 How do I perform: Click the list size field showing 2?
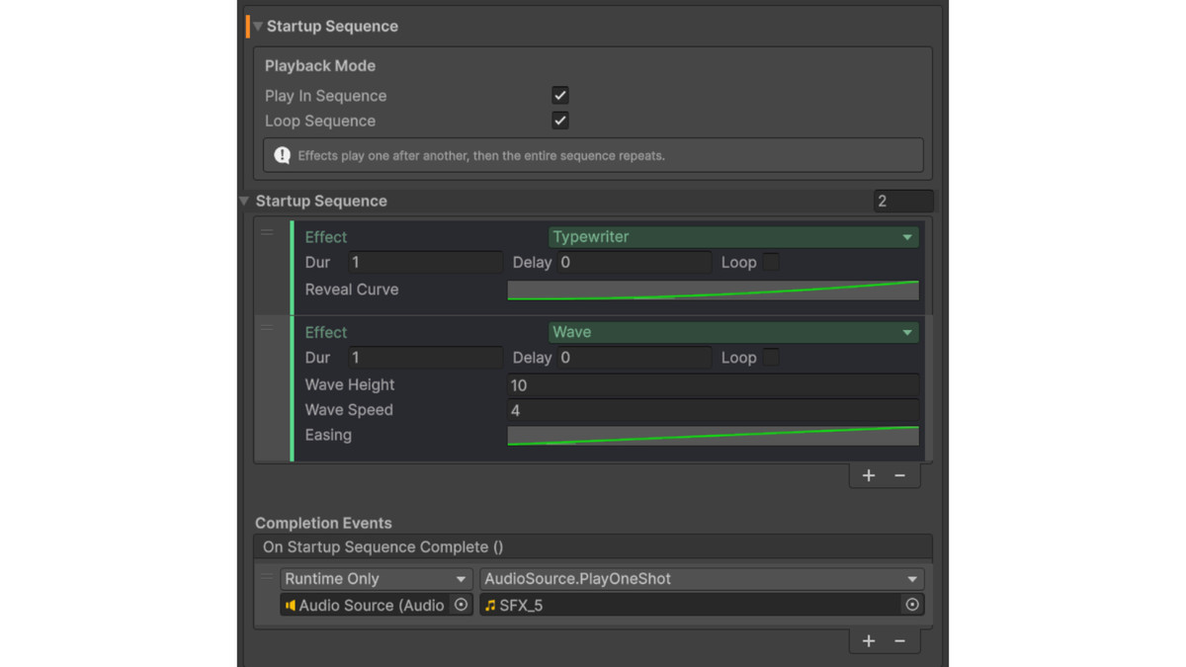[903, 201]
